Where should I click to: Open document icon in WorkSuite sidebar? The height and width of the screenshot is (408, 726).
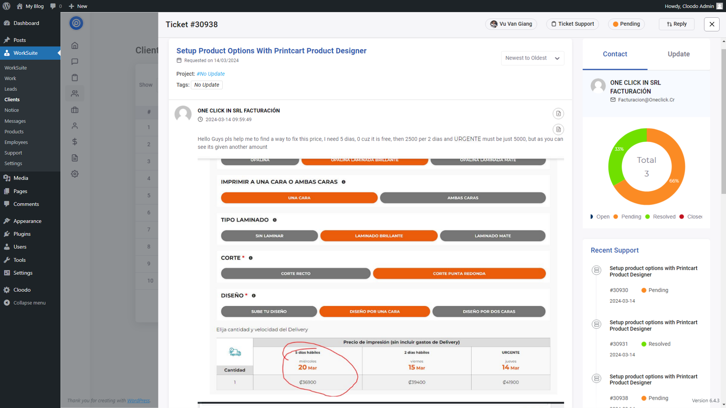point(75,158)
